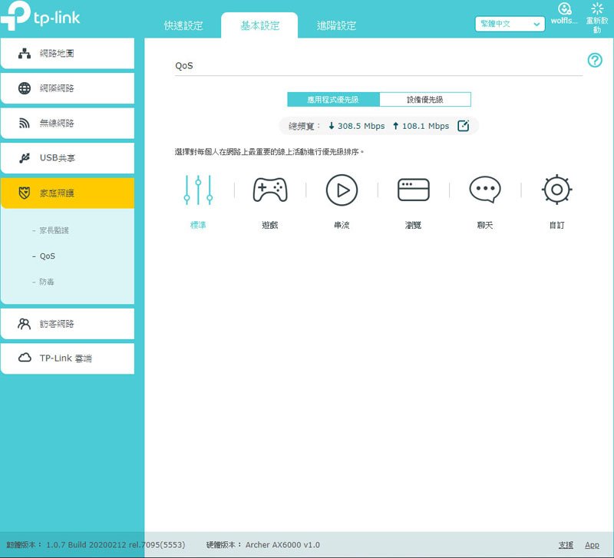Edit total bandwidth with pencil icon
Image resolution: width=614 pixels, height=558 pixels.
point(464,126)
